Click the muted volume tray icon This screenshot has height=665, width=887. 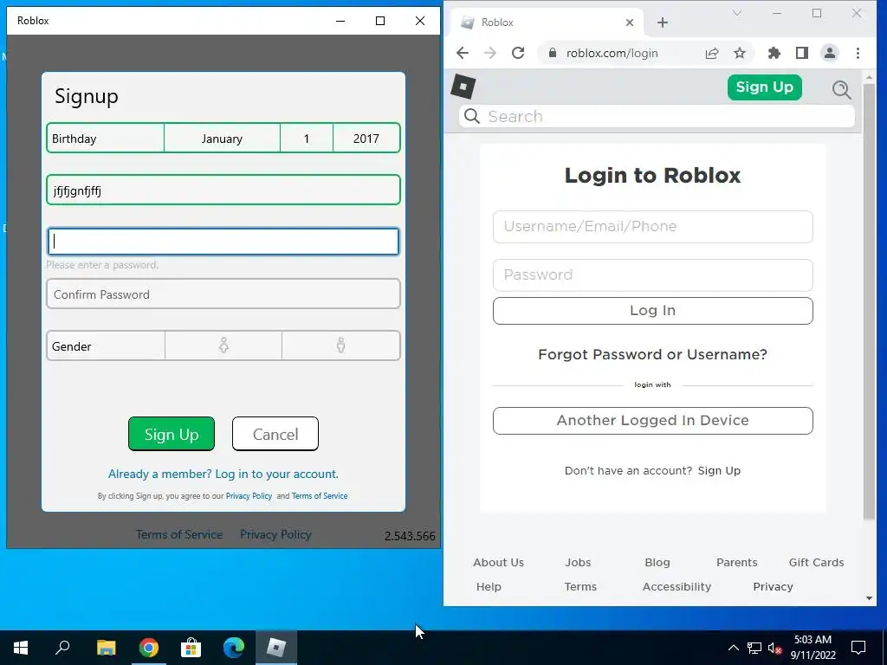775,648
